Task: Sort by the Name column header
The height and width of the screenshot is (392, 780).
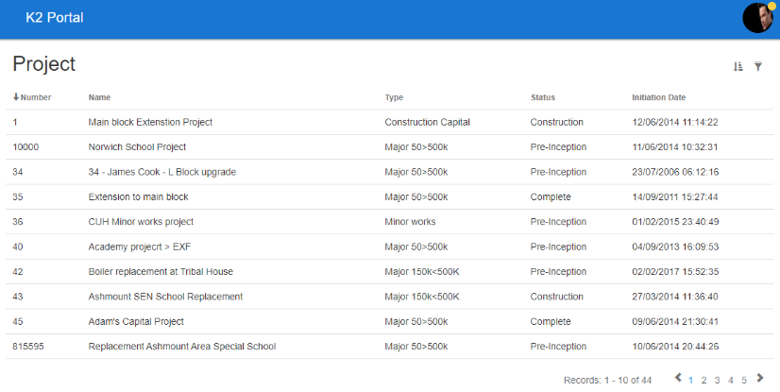Action: pos(99,97)
